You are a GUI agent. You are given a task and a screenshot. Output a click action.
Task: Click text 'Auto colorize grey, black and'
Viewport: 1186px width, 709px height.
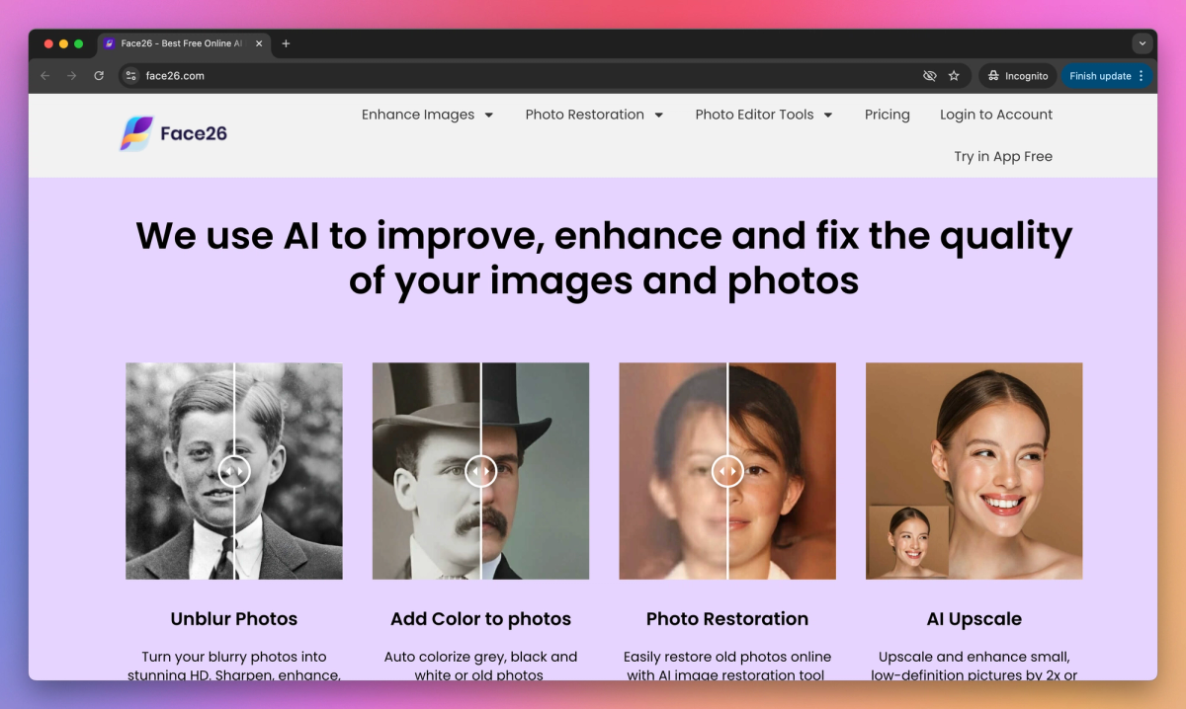pyautogui.click(x=481, y=657)
